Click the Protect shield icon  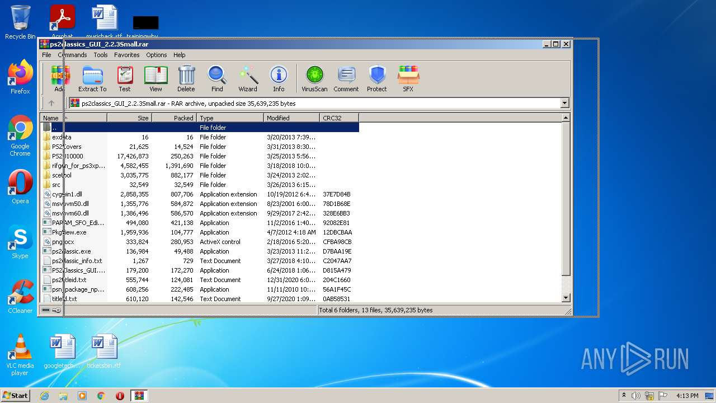click(x=377, y=79)
